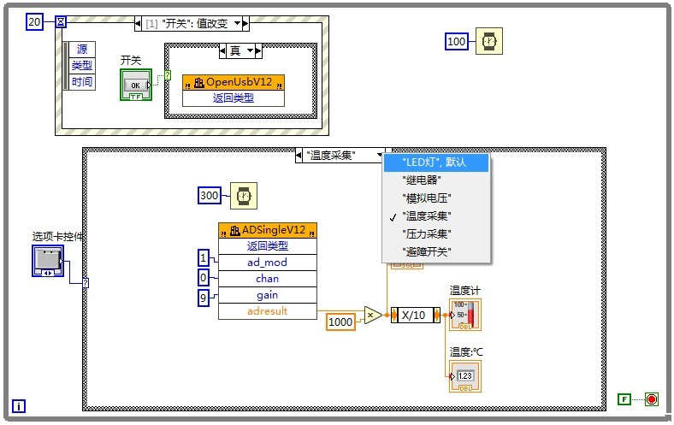Screen dimensions: 674x425
Task: Click the 开关 label above OK button
Action: (131, 61)
